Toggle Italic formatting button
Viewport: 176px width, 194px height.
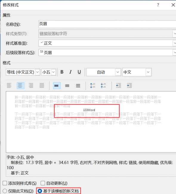[70, 72]
